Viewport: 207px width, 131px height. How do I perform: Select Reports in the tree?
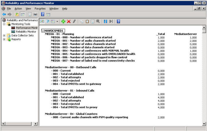pyautogui.click(x=16, y=39)
